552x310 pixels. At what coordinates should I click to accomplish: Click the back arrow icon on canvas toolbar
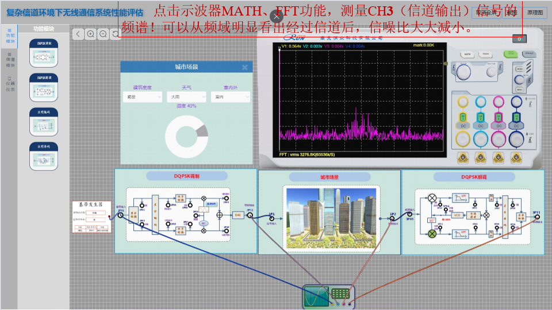(x=79, y=34)
